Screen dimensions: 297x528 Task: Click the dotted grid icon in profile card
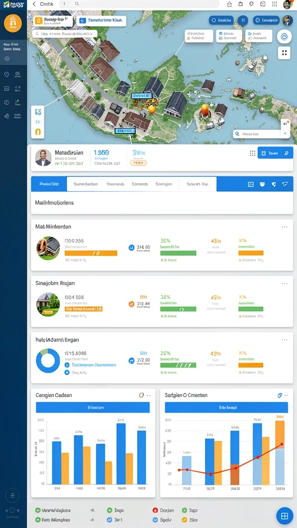pyautogui.click(x=253, y=153)
